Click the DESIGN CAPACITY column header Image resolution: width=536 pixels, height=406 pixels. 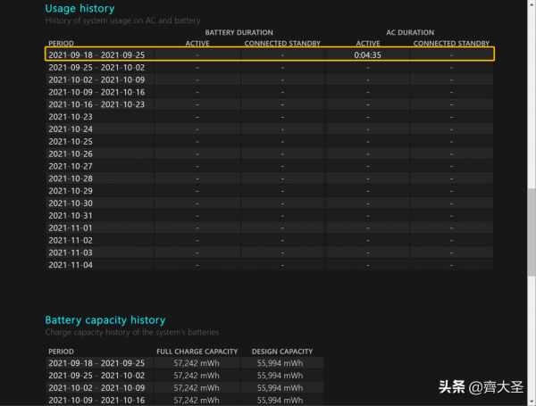[282, 352]
